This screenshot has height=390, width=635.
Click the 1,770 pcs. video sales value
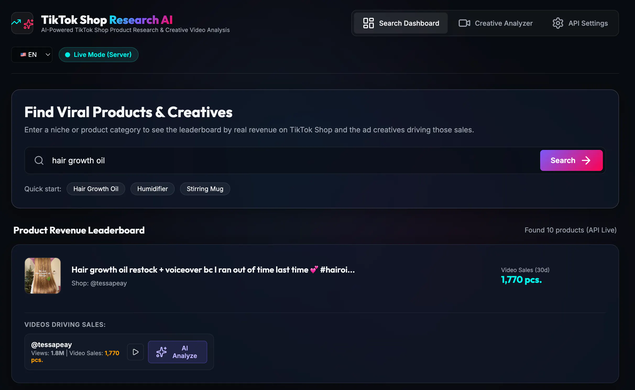[521, 280]
